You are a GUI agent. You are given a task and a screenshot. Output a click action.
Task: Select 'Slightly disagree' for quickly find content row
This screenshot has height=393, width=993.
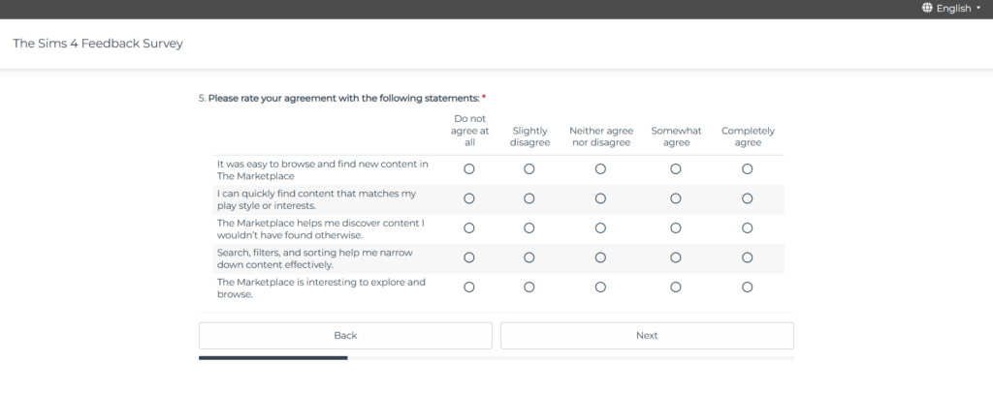coord(529,198)
